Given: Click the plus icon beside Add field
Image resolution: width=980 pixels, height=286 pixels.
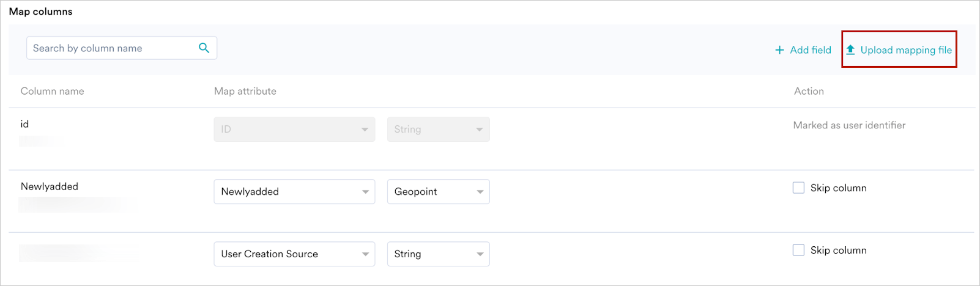Looking at the screenshot, I should click(x=779, y=50).
